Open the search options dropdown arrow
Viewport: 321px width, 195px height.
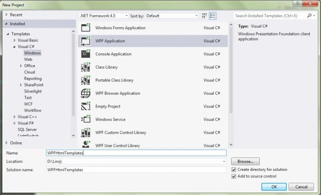tap(314, 16)
